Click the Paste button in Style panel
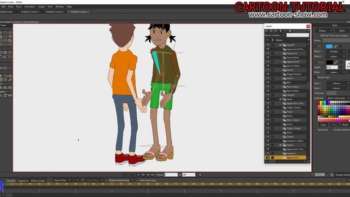This screenshot has width=350, height=197. coord(334,125)
